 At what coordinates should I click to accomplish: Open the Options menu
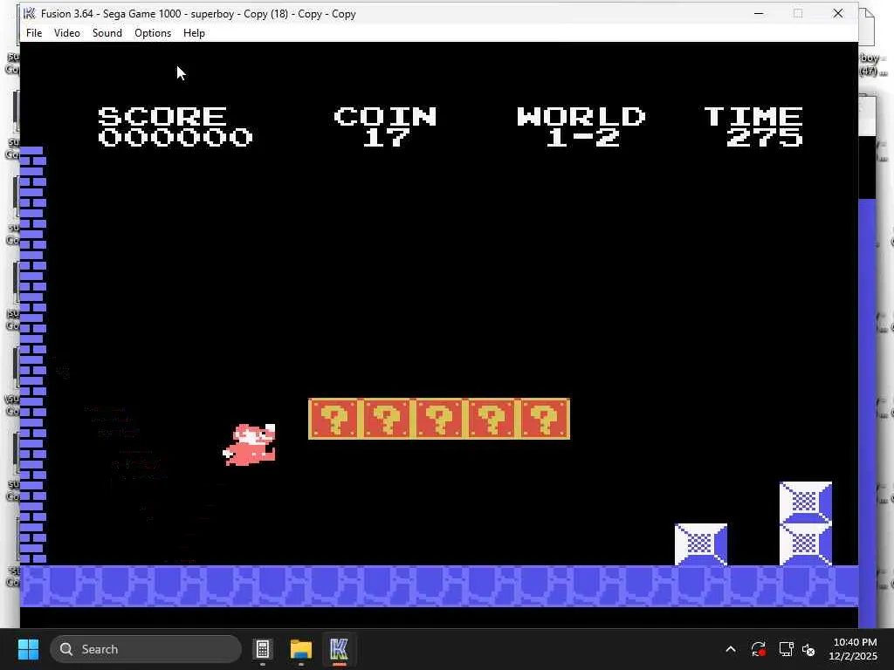click(153, 33)
